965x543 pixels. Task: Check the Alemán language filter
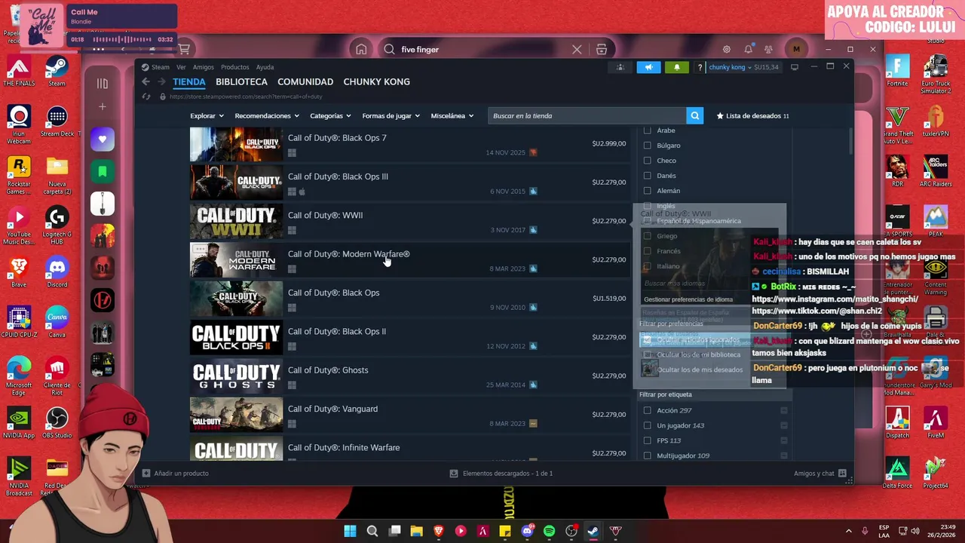tap(647, 191)
